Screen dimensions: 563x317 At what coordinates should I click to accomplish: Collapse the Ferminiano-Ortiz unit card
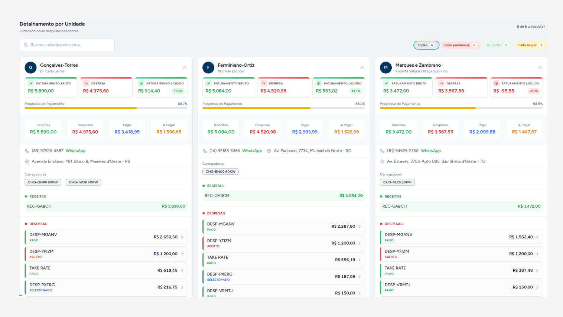(362, 67)
